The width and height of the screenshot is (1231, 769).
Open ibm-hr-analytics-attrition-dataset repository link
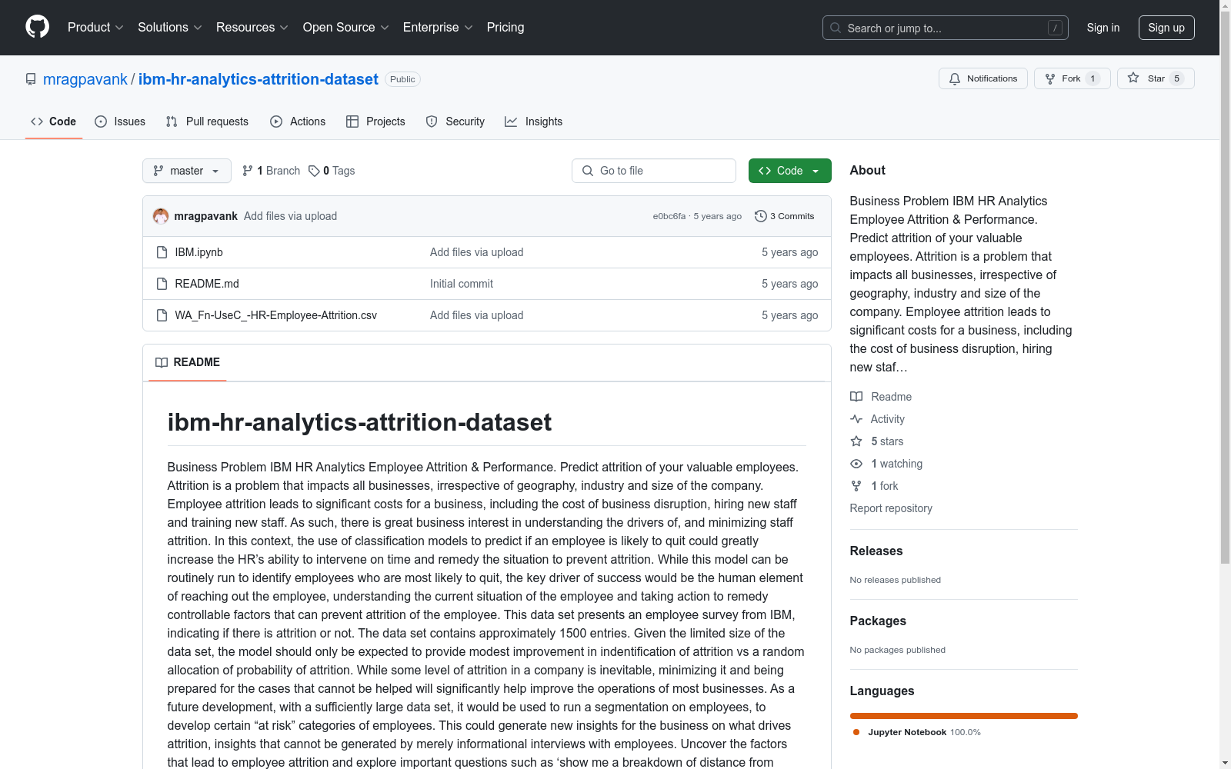259,79
